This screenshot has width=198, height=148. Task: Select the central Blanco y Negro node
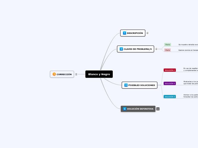(x=99, y=74)
